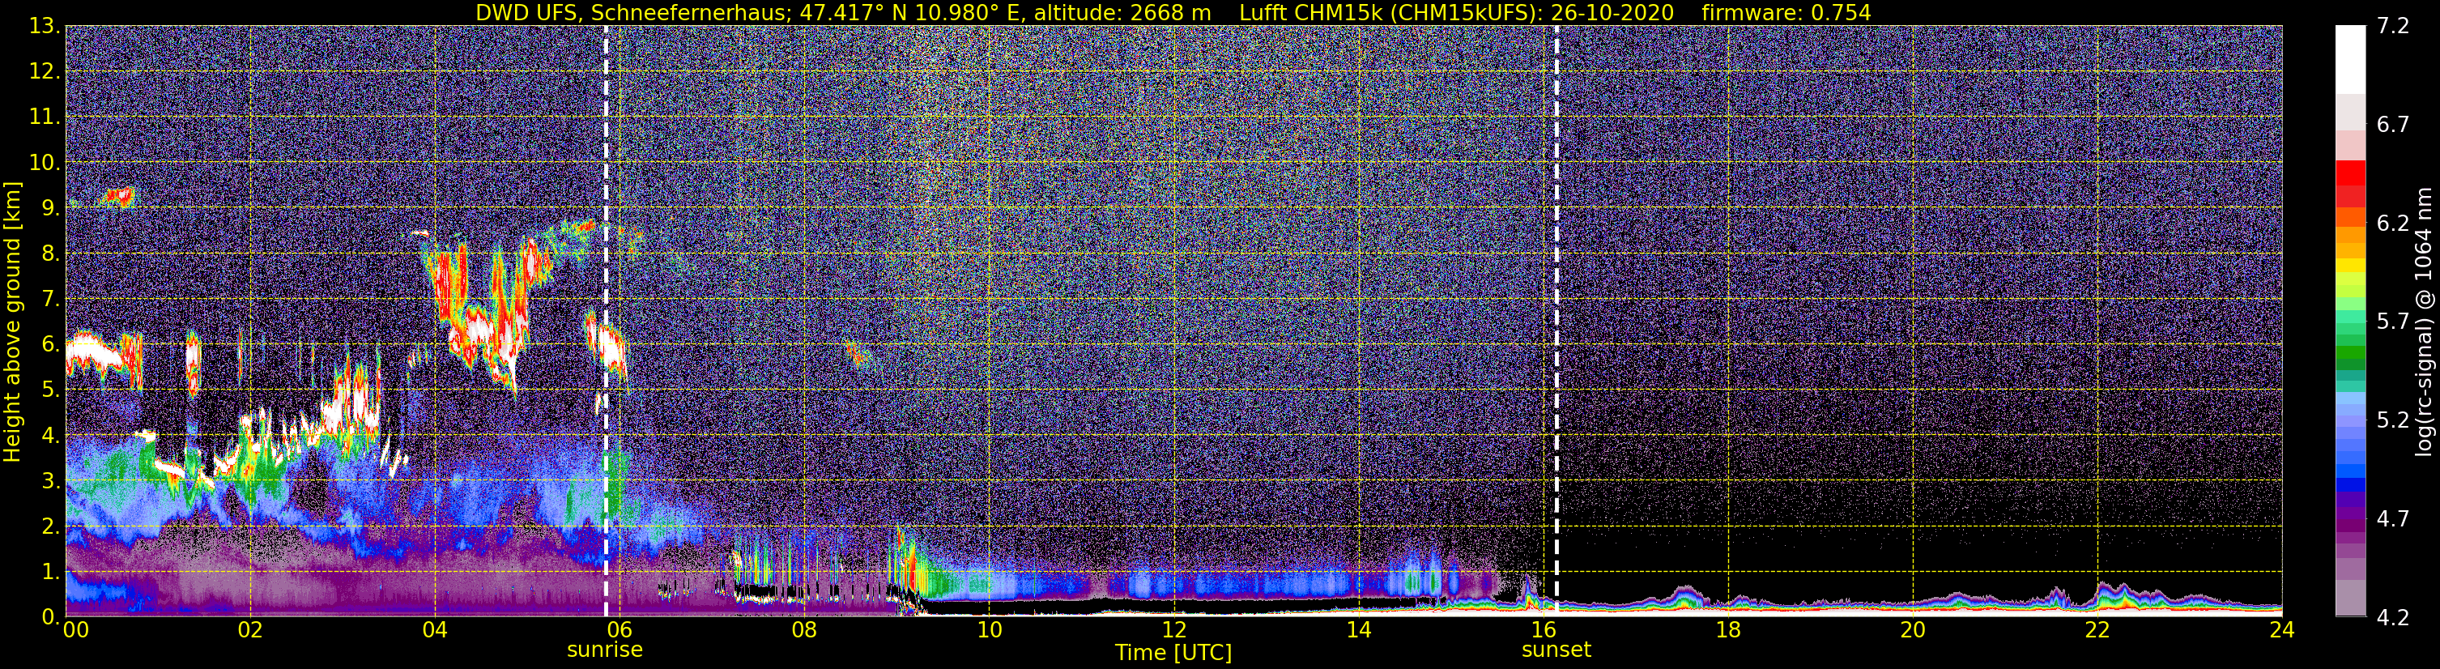
Task: Click the 'sunset' label below the axis
Action: point(1556,650)
